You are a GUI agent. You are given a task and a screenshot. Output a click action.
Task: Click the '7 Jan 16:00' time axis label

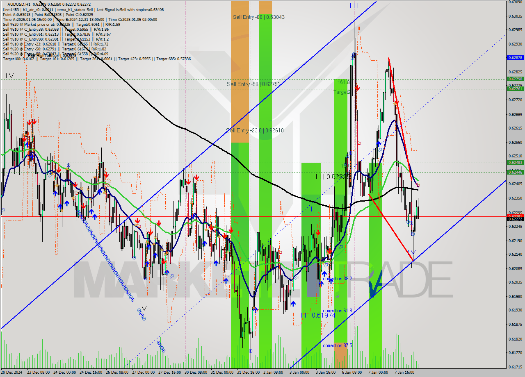[404, 372]
